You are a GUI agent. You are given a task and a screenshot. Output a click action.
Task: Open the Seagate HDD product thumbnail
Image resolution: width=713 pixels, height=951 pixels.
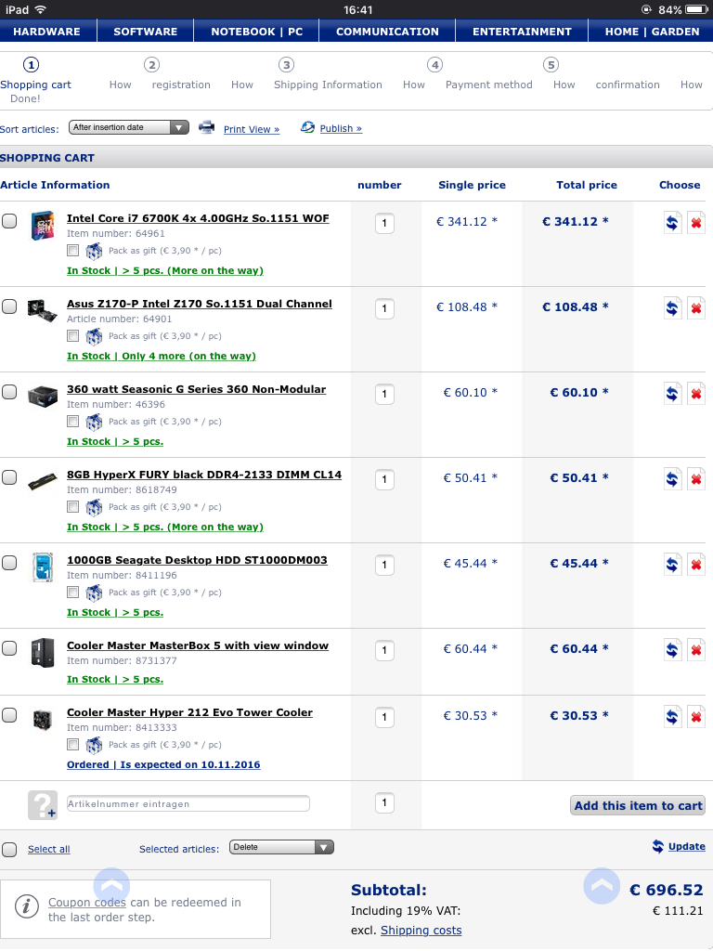[43, 567]
